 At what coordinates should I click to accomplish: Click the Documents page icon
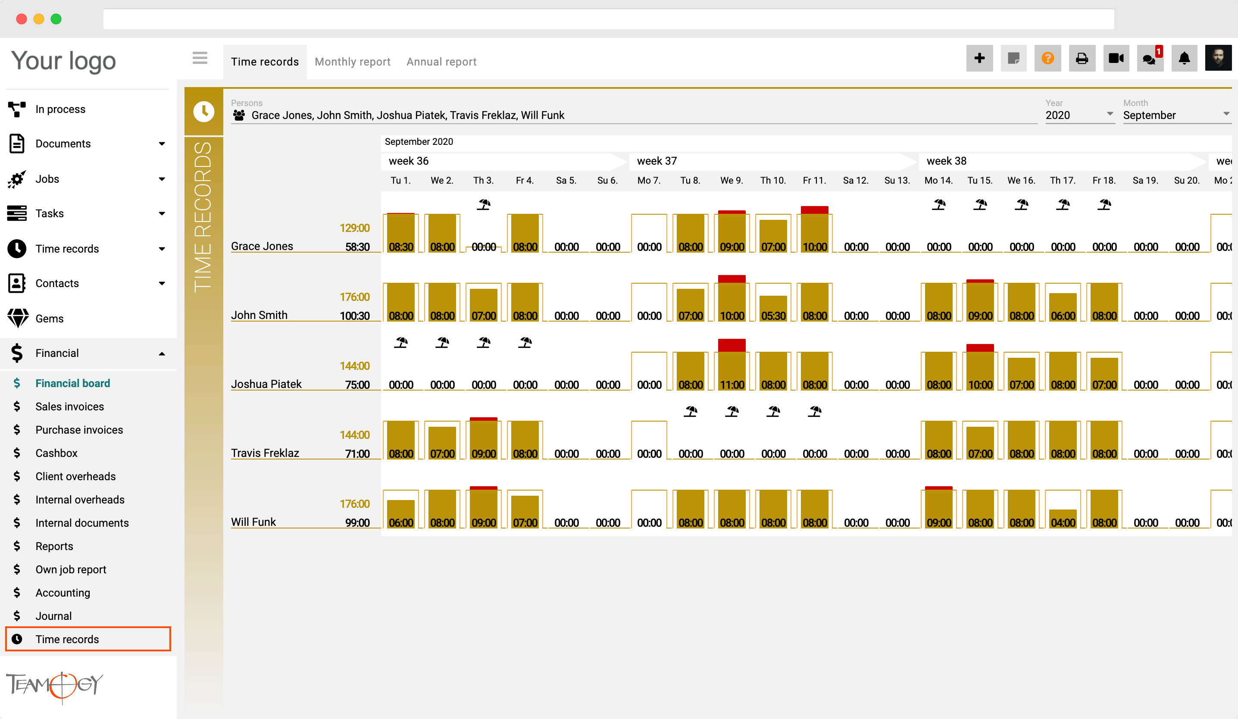[17, 144]
